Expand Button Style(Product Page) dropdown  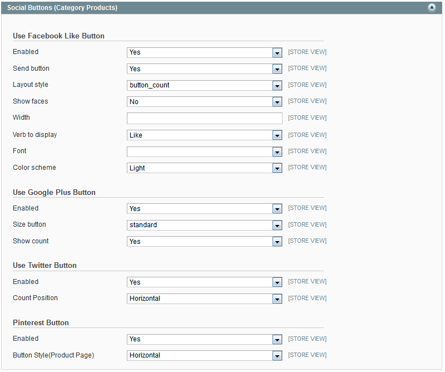click(204, 355)
